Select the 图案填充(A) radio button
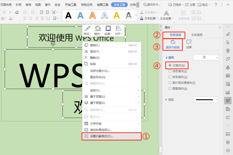This screenshot has width=233, height=155. point(170,89)
